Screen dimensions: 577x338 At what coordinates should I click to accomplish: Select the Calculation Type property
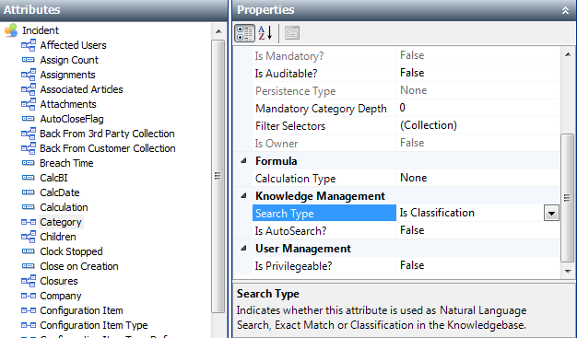[296, 179]
